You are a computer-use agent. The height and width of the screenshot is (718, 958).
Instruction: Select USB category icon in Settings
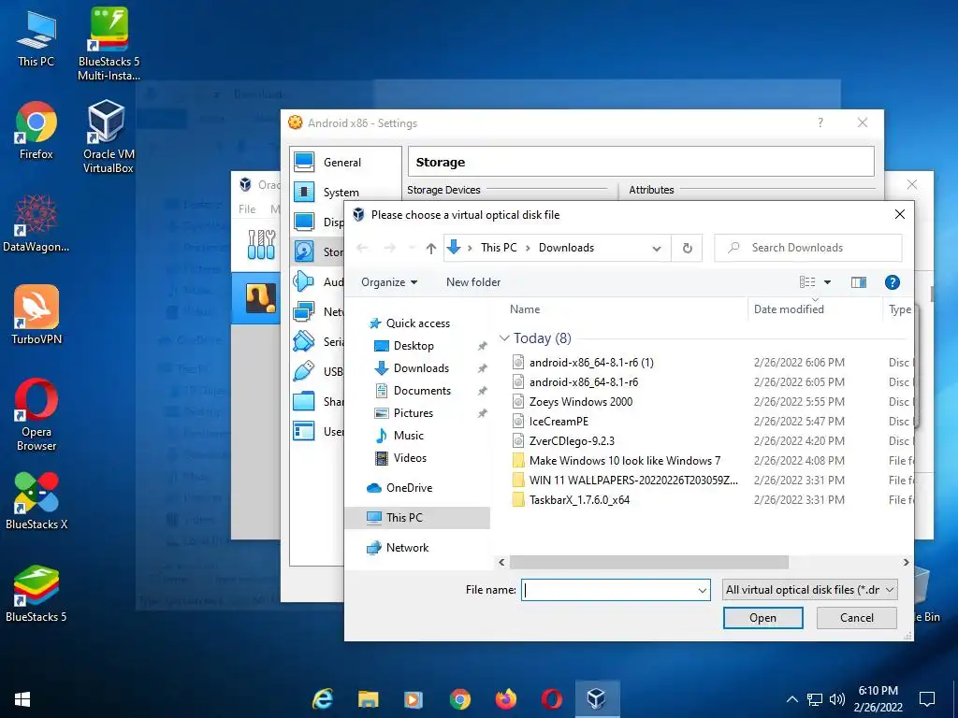304,371
